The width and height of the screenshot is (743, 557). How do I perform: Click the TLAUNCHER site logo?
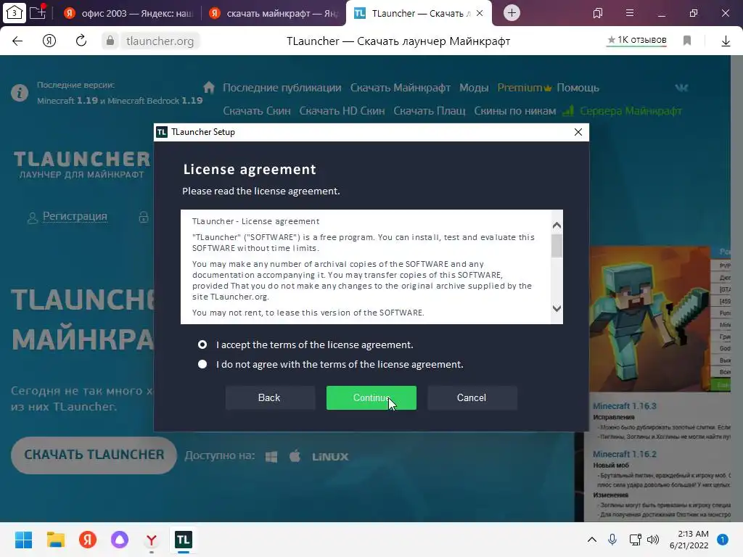81,165
